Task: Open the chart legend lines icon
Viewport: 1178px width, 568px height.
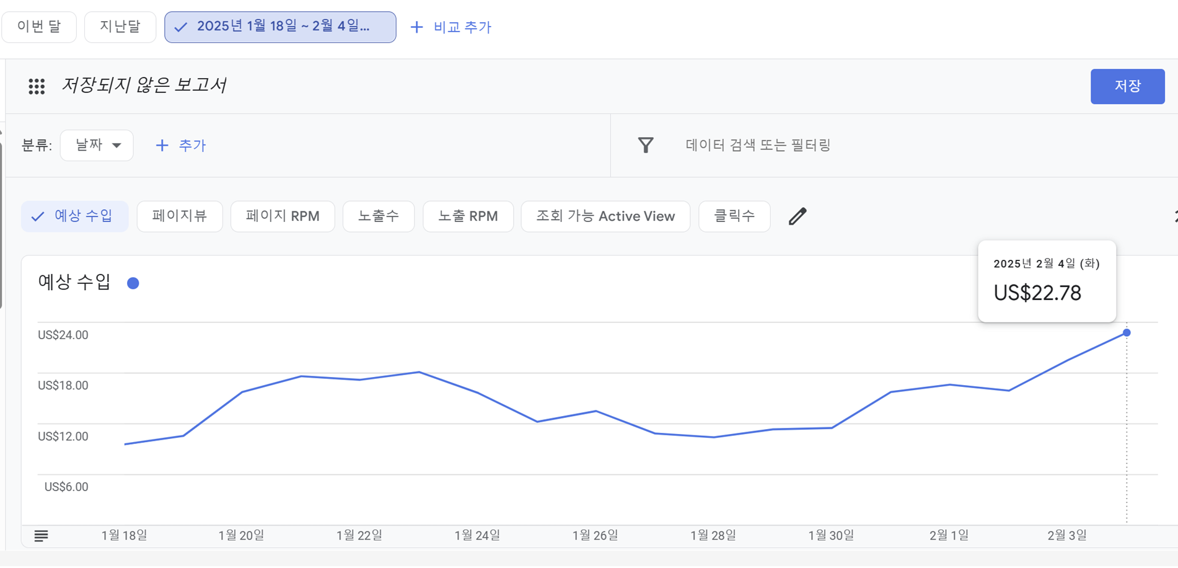Action: 41,536
